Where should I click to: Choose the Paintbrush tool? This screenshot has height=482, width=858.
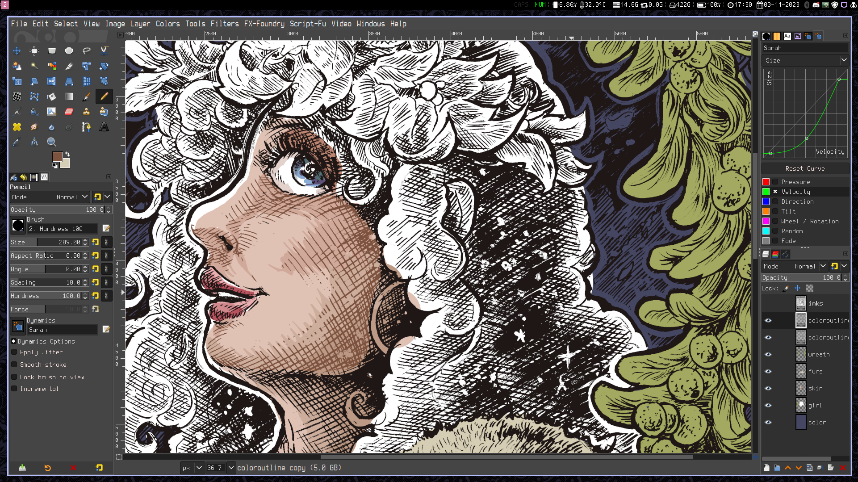[86, 96]
